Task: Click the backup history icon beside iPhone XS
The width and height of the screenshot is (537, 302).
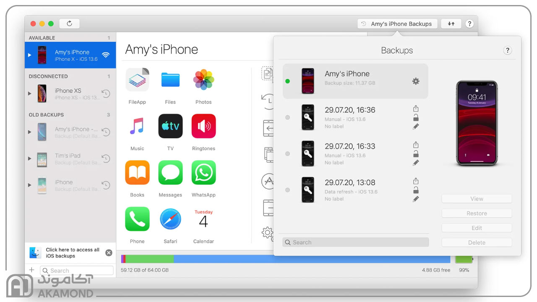Action: tap(106, 94)
